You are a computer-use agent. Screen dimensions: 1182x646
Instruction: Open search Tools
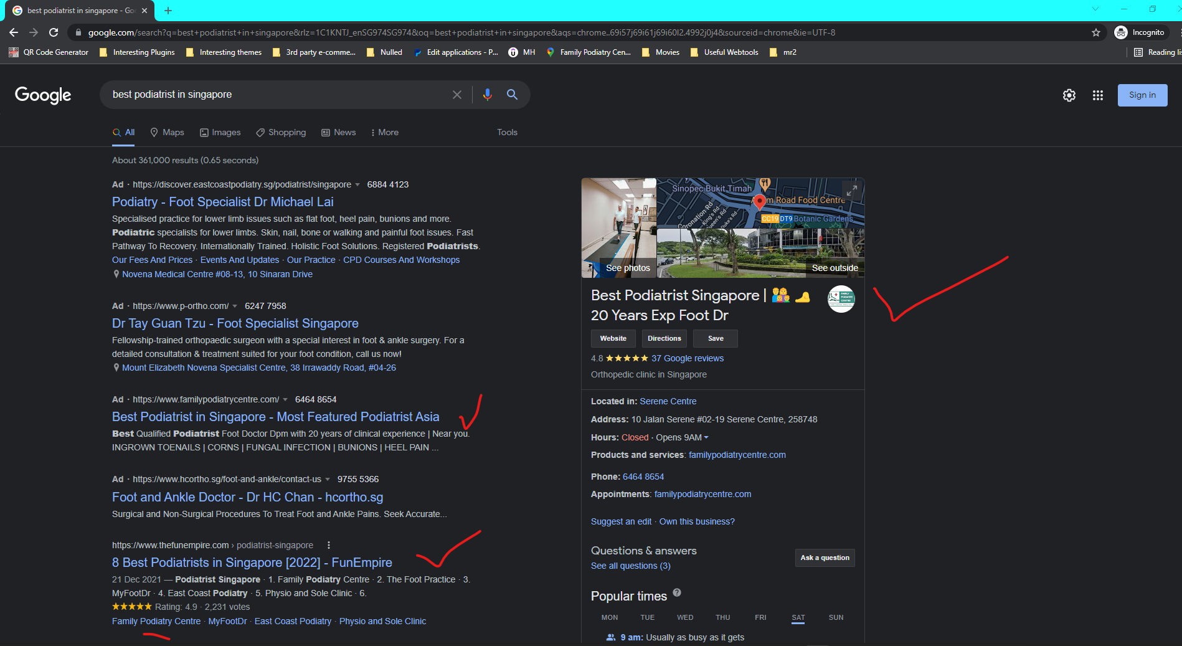click(x=507, y=132)
